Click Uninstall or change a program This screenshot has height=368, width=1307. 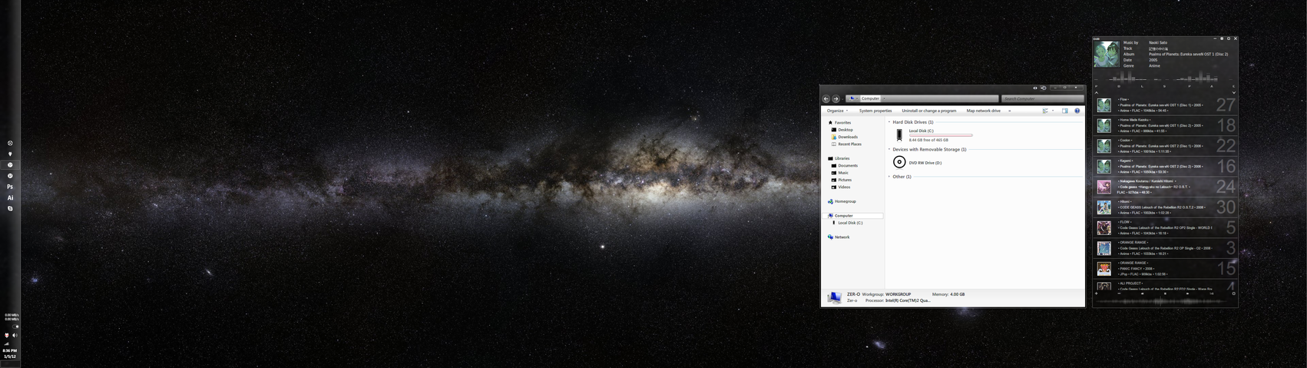(928, 111)
